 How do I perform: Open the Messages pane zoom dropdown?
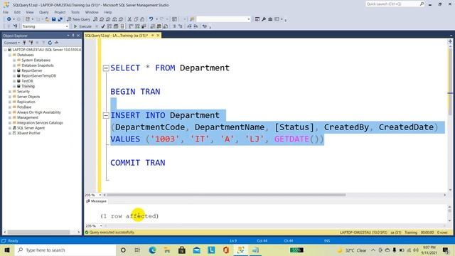[x=101, y=226]
